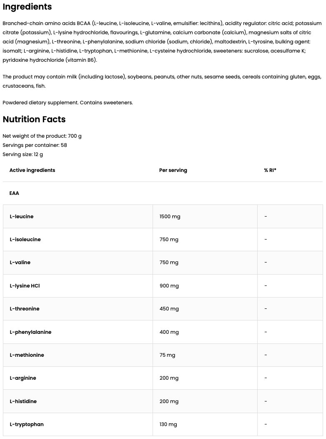Click the 75 mg value cell
Viewport: 326px width, 439px height.
pyautogui.click(x=167, y=355)
